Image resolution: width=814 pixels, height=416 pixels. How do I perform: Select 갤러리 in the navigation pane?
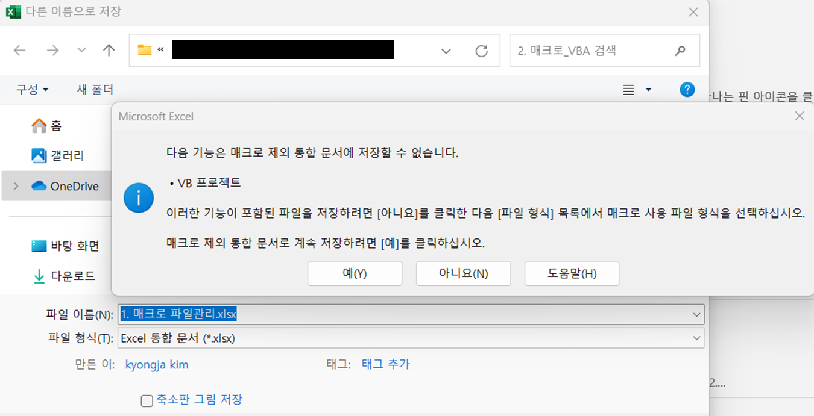(57, 156)
